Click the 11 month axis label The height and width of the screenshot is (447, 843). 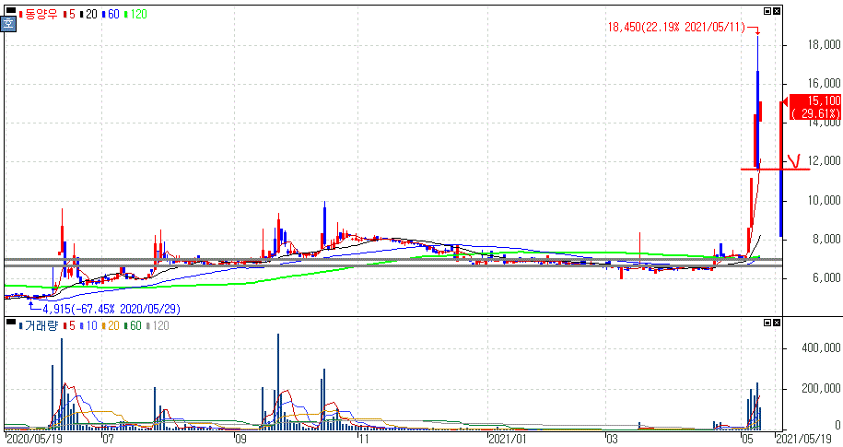coord(363,440)
